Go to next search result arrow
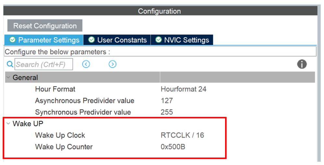Screen dimensions: 324x165 click(112, 64)
